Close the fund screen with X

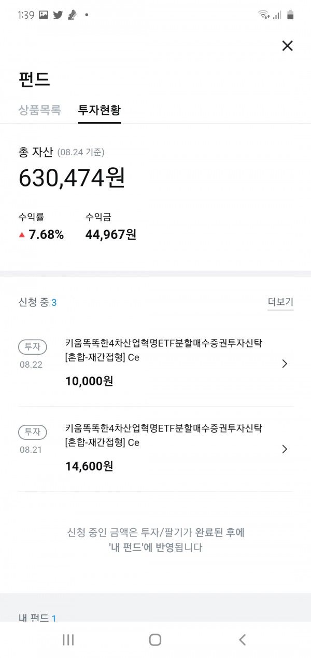[x=287, y=46]
